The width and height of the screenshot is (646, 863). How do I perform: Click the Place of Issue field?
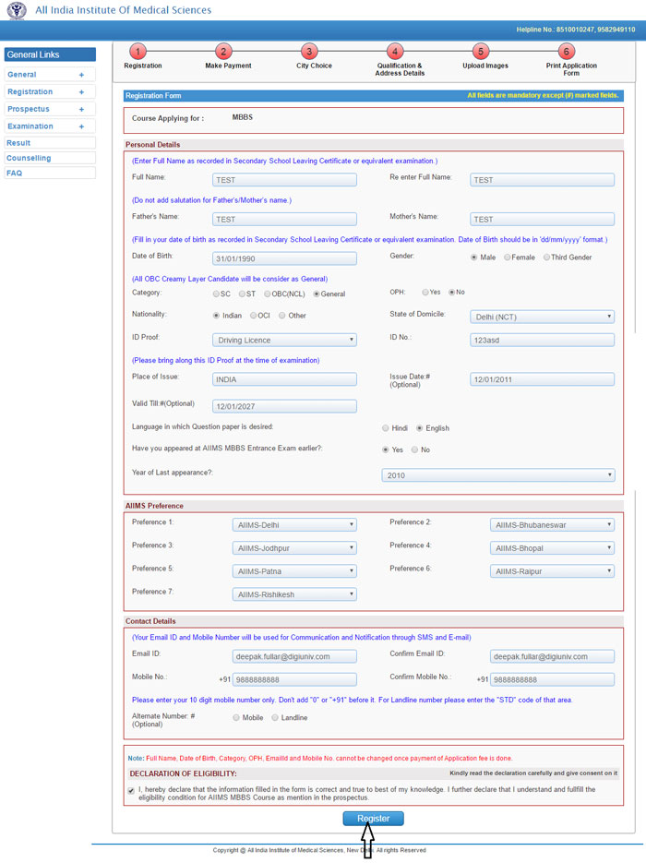[284, 379]
